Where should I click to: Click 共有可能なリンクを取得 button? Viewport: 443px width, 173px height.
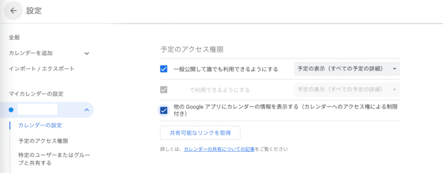click(200, 133)
